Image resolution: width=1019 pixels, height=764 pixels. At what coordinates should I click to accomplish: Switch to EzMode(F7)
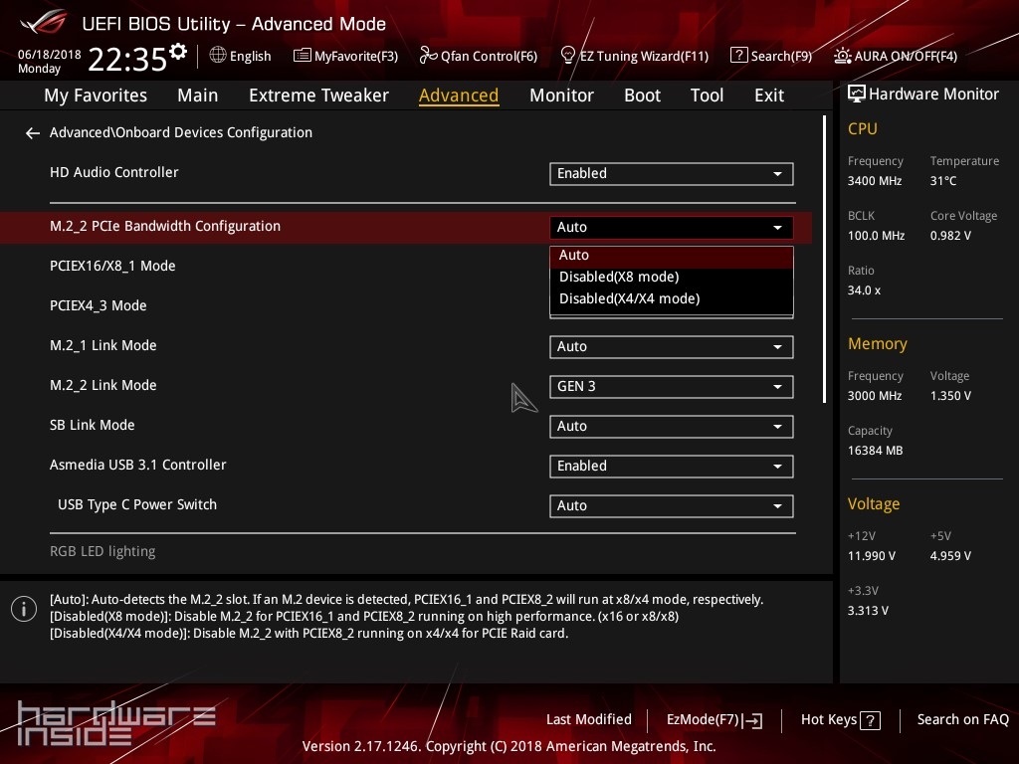[714, 720]
